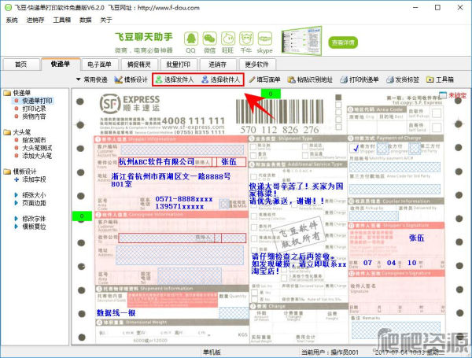Click the toolbar 工具箱 folder icon

[x=430, y=79]
